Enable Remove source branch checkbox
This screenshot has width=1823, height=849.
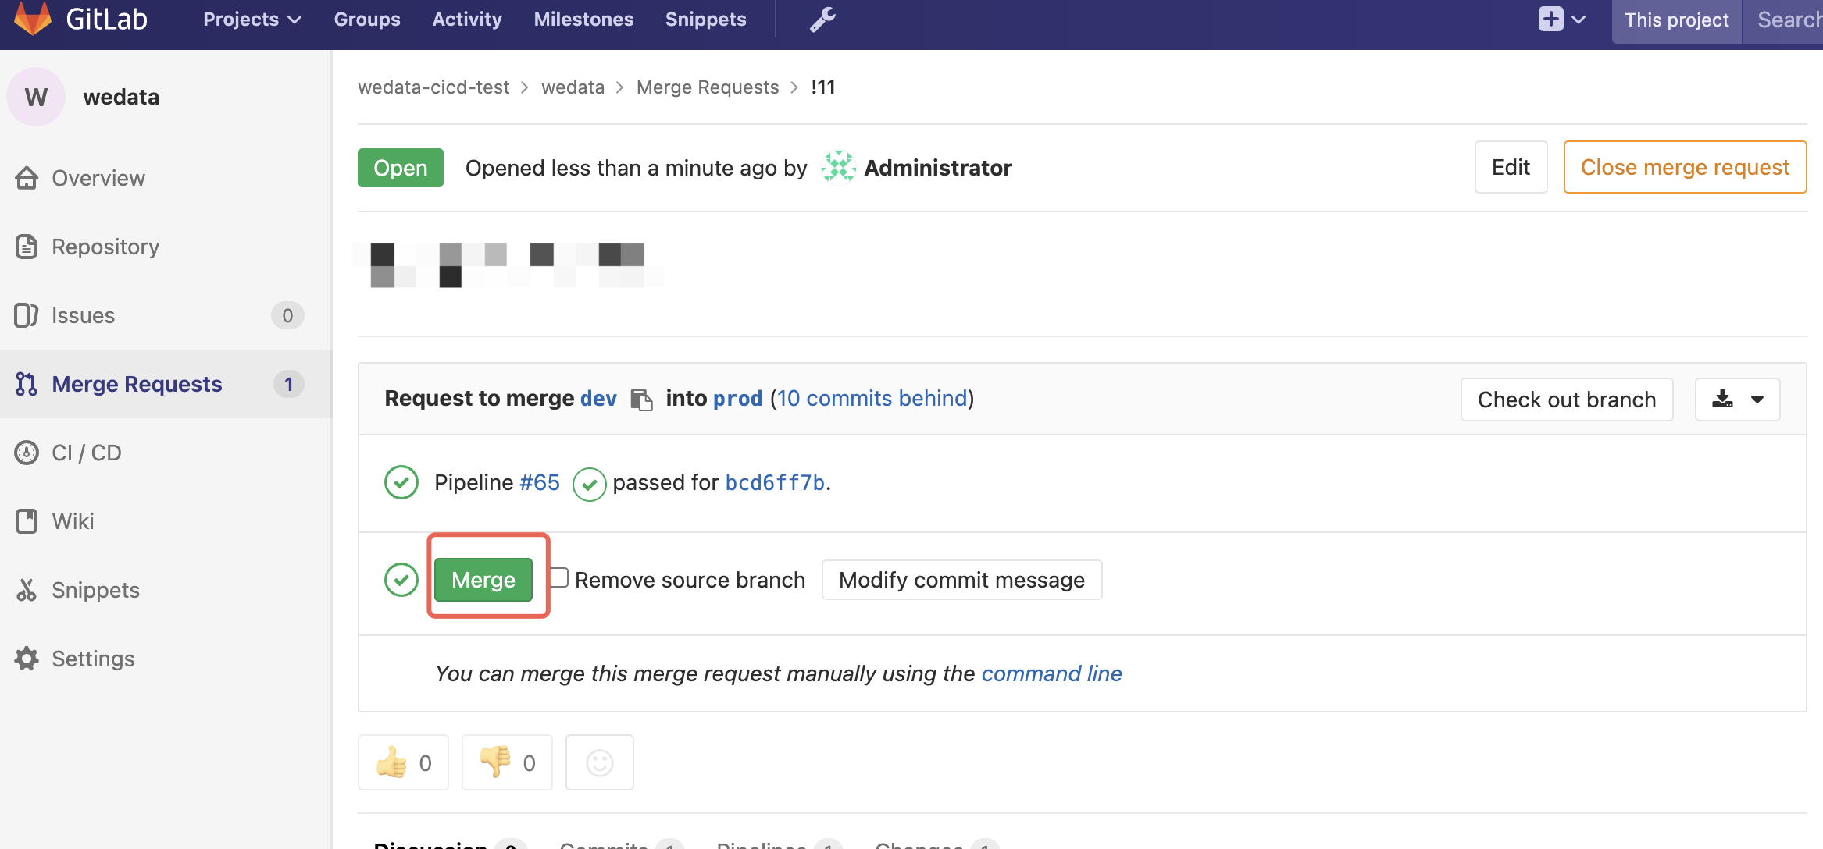click(x=559, y=578)
